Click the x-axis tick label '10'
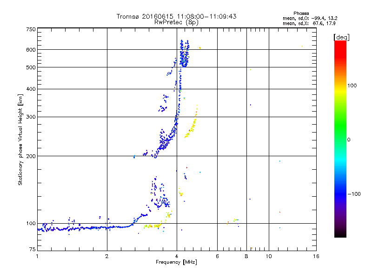The width and height of the screenshot is (372, 279). 269,256
